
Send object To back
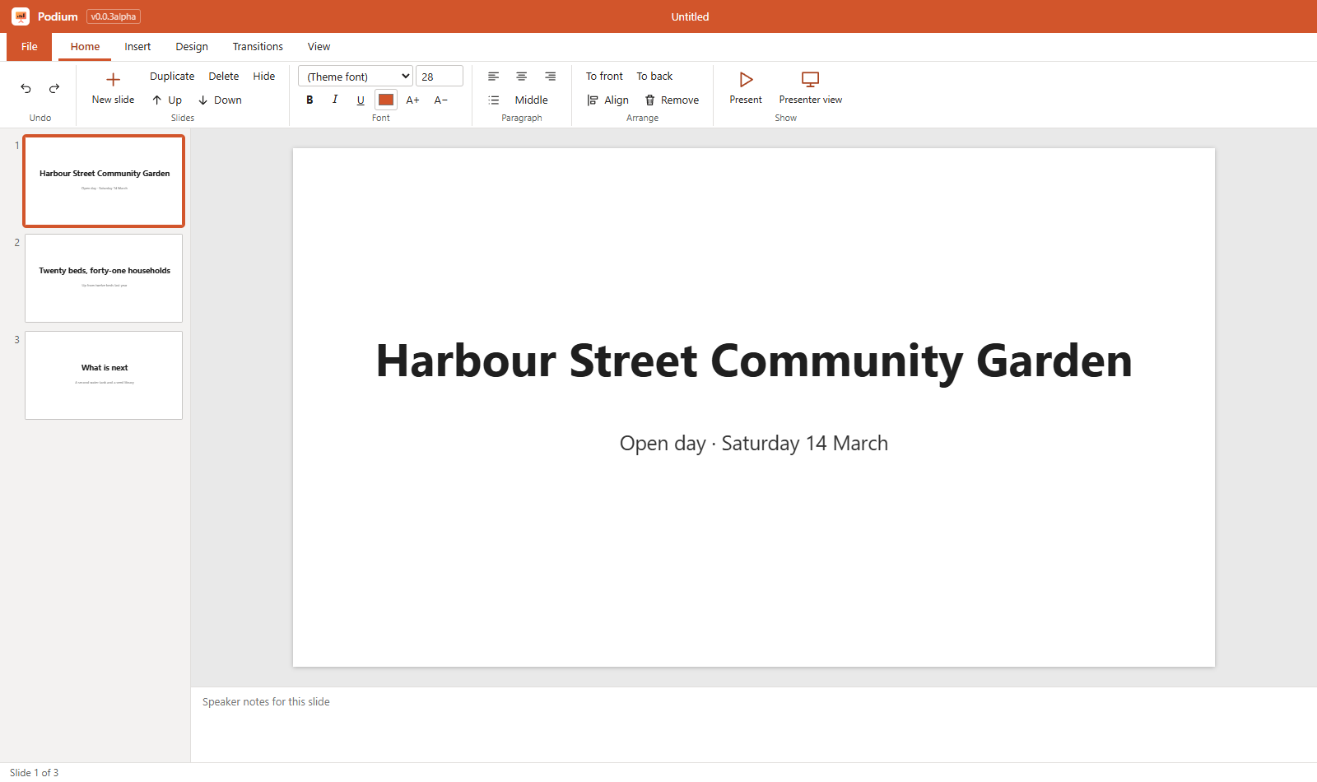pos(654,76)
